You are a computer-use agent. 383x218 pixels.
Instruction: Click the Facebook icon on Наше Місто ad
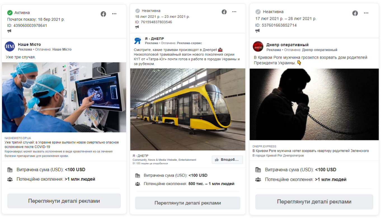click(103, 14)
